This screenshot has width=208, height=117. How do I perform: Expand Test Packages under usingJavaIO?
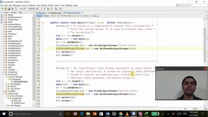click(x=6, y=84)
